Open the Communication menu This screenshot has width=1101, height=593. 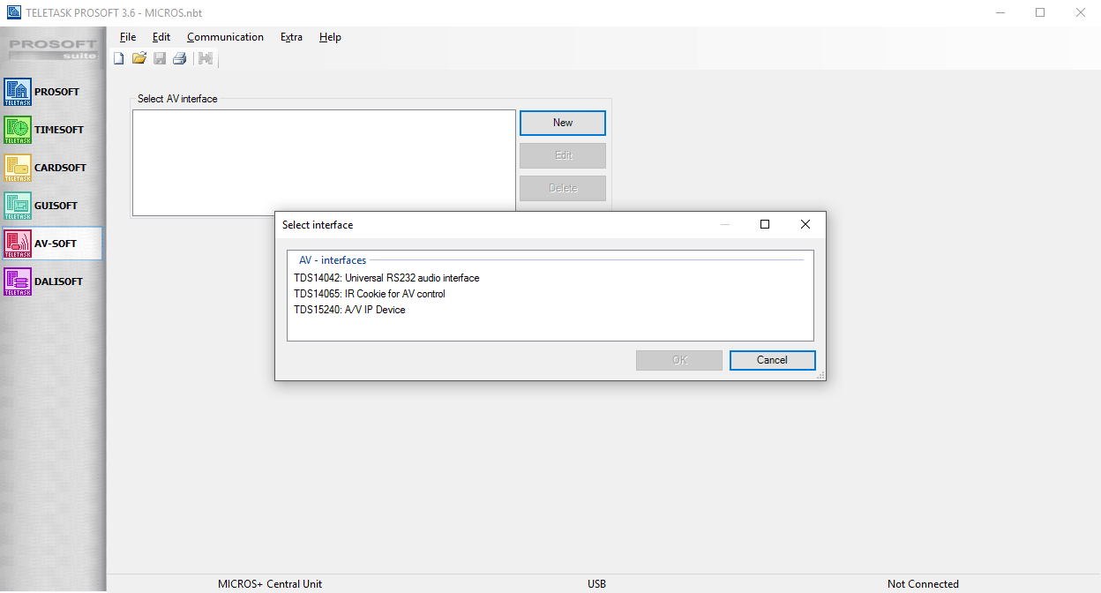click(x=225, y=37)
